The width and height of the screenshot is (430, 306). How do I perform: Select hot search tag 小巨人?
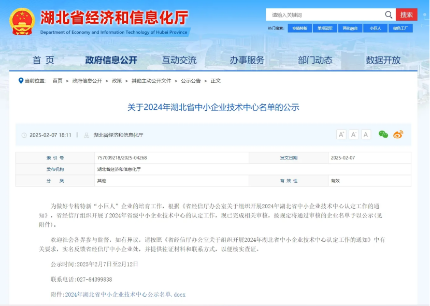tap(375, 28)
